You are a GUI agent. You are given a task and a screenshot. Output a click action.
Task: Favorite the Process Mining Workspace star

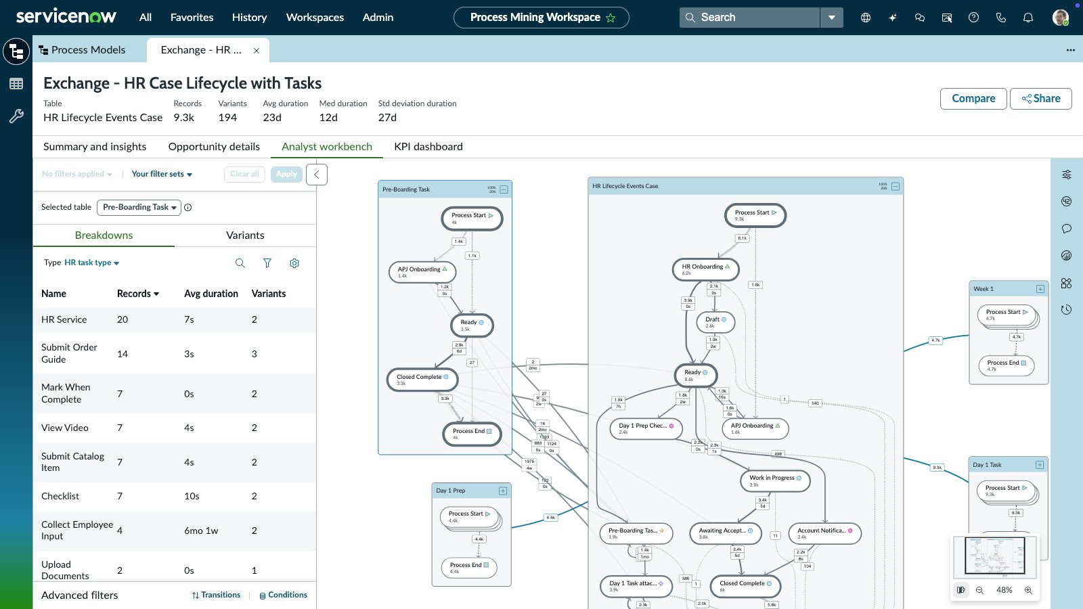tap(611, 18)
